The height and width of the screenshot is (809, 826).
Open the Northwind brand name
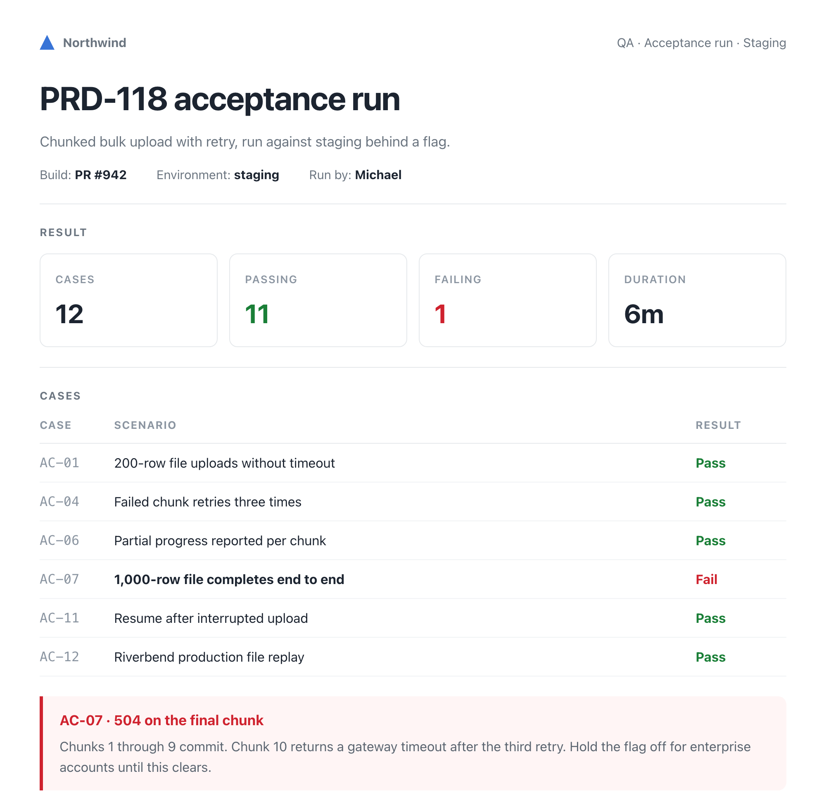[95, 43]
